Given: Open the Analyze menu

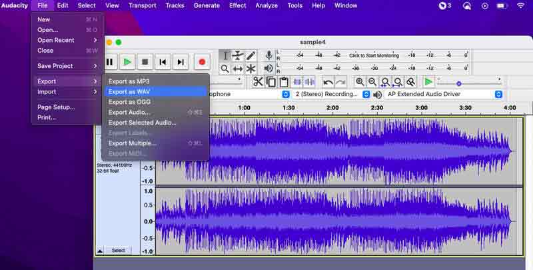Looking at the screenshot, I should coord(266,5).
